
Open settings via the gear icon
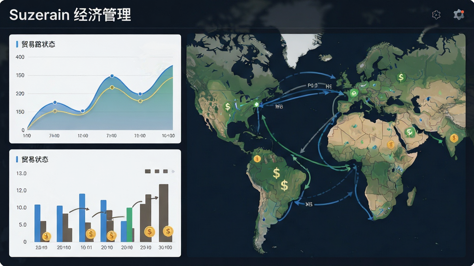click(459, 14)
